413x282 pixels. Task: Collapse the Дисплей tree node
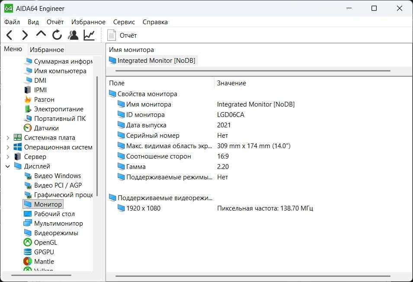(8, 166)
